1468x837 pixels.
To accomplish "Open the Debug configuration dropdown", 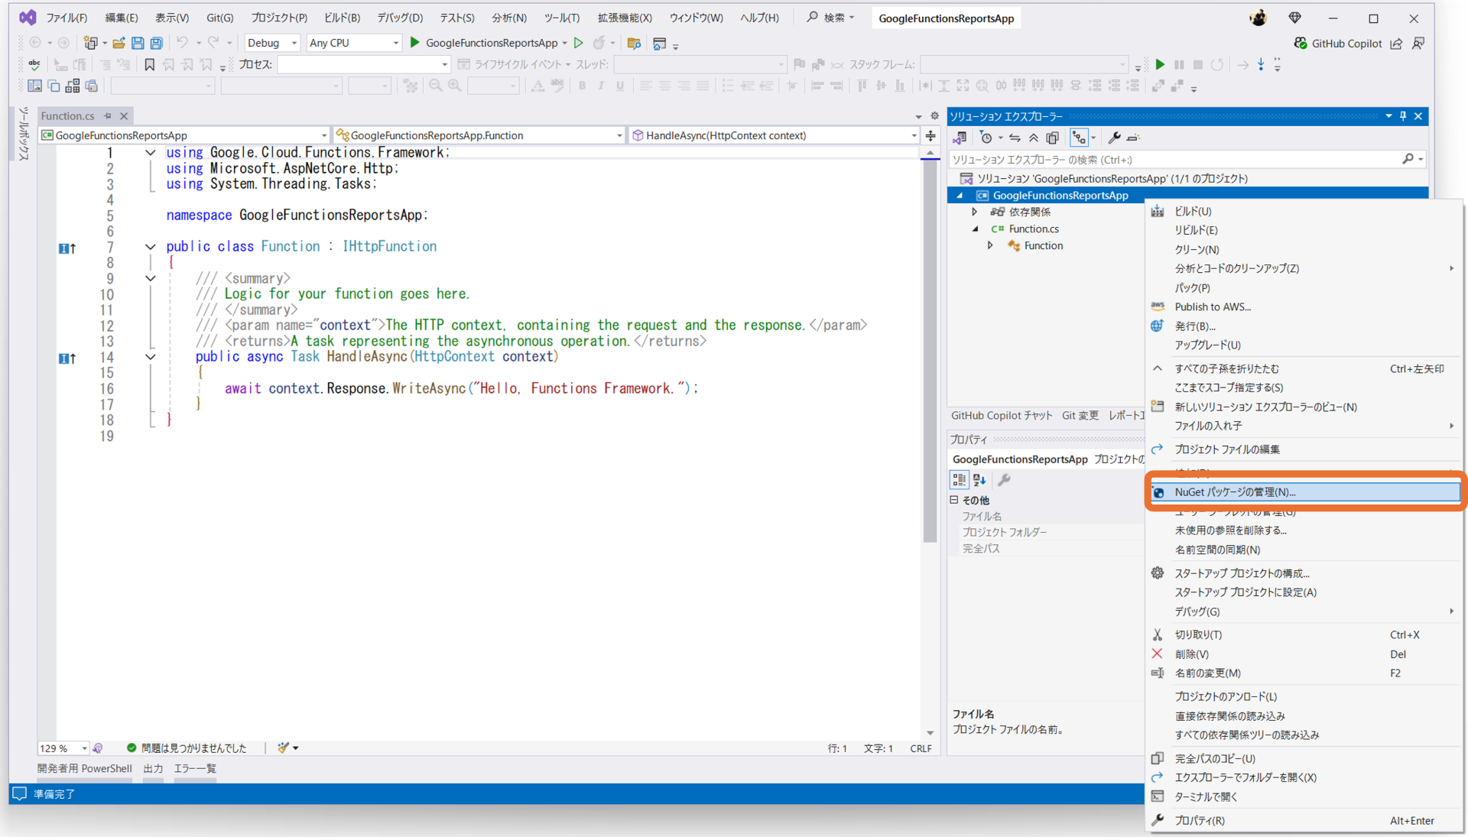I will pos(272,44).
